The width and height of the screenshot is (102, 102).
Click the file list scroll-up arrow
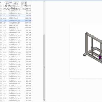click(44, 2)
